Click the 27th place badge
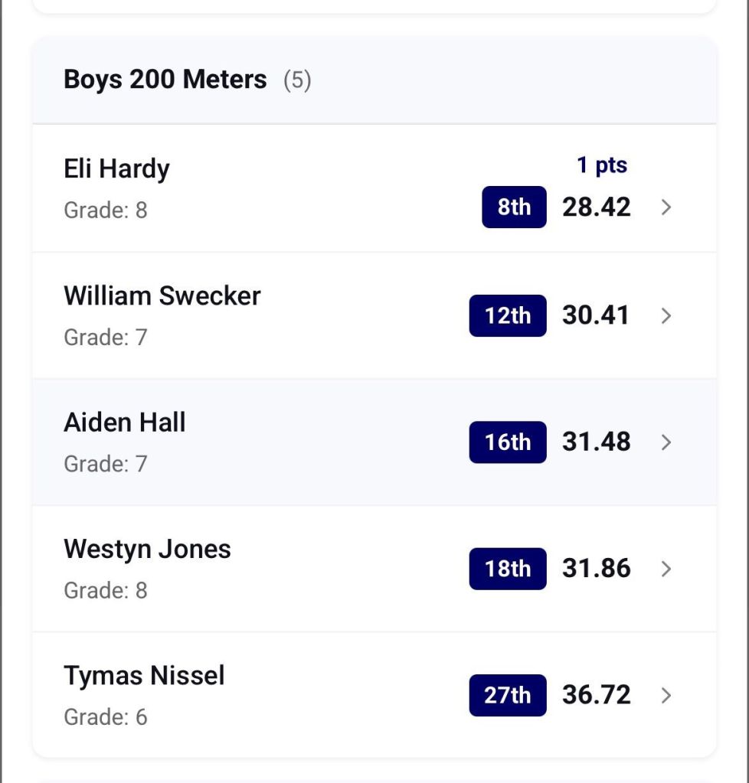This screenshot has height=783, width=749. coord(508,695)
